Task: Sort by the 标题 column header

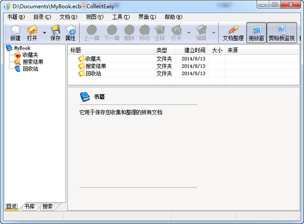Action: 110,50
